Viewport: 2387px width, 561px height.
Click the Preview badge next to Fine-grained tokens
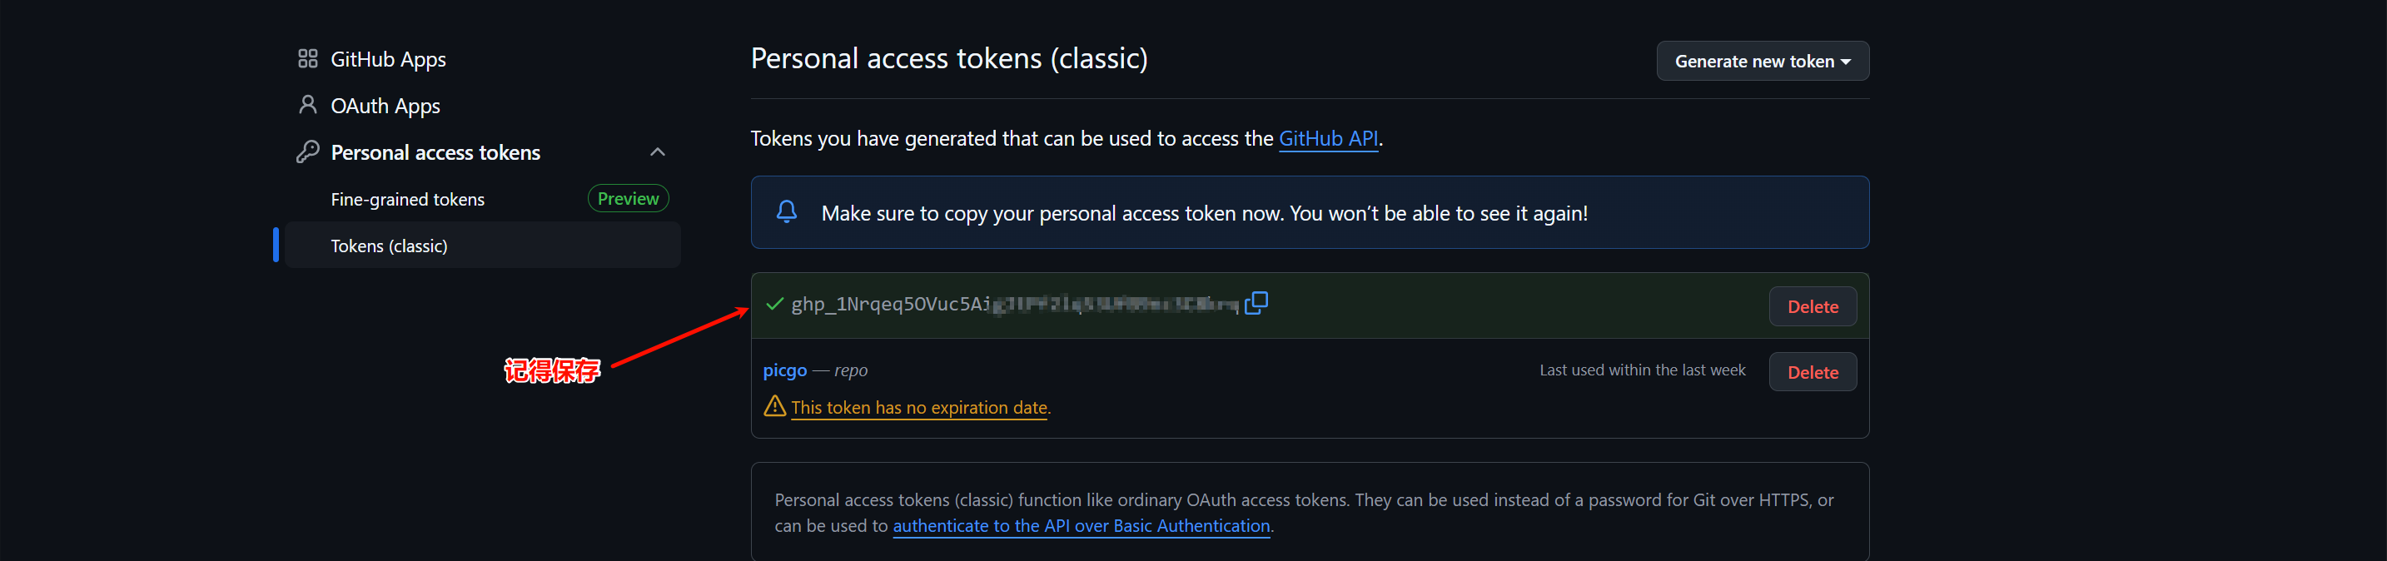[627, 199]
